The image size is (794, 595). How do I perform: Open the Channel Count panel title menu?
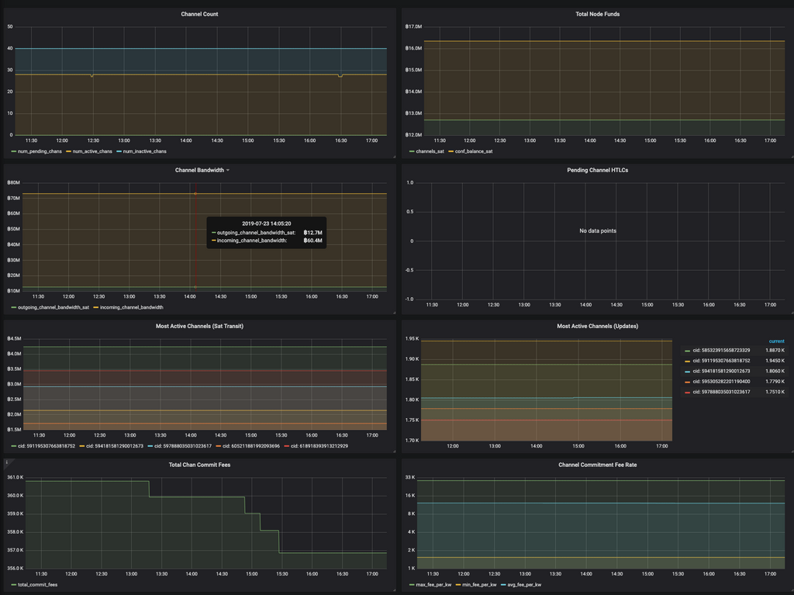(x=199, y=14)
